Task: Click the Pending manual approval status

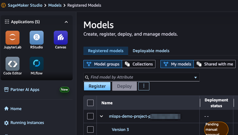Action: [216, 129]
